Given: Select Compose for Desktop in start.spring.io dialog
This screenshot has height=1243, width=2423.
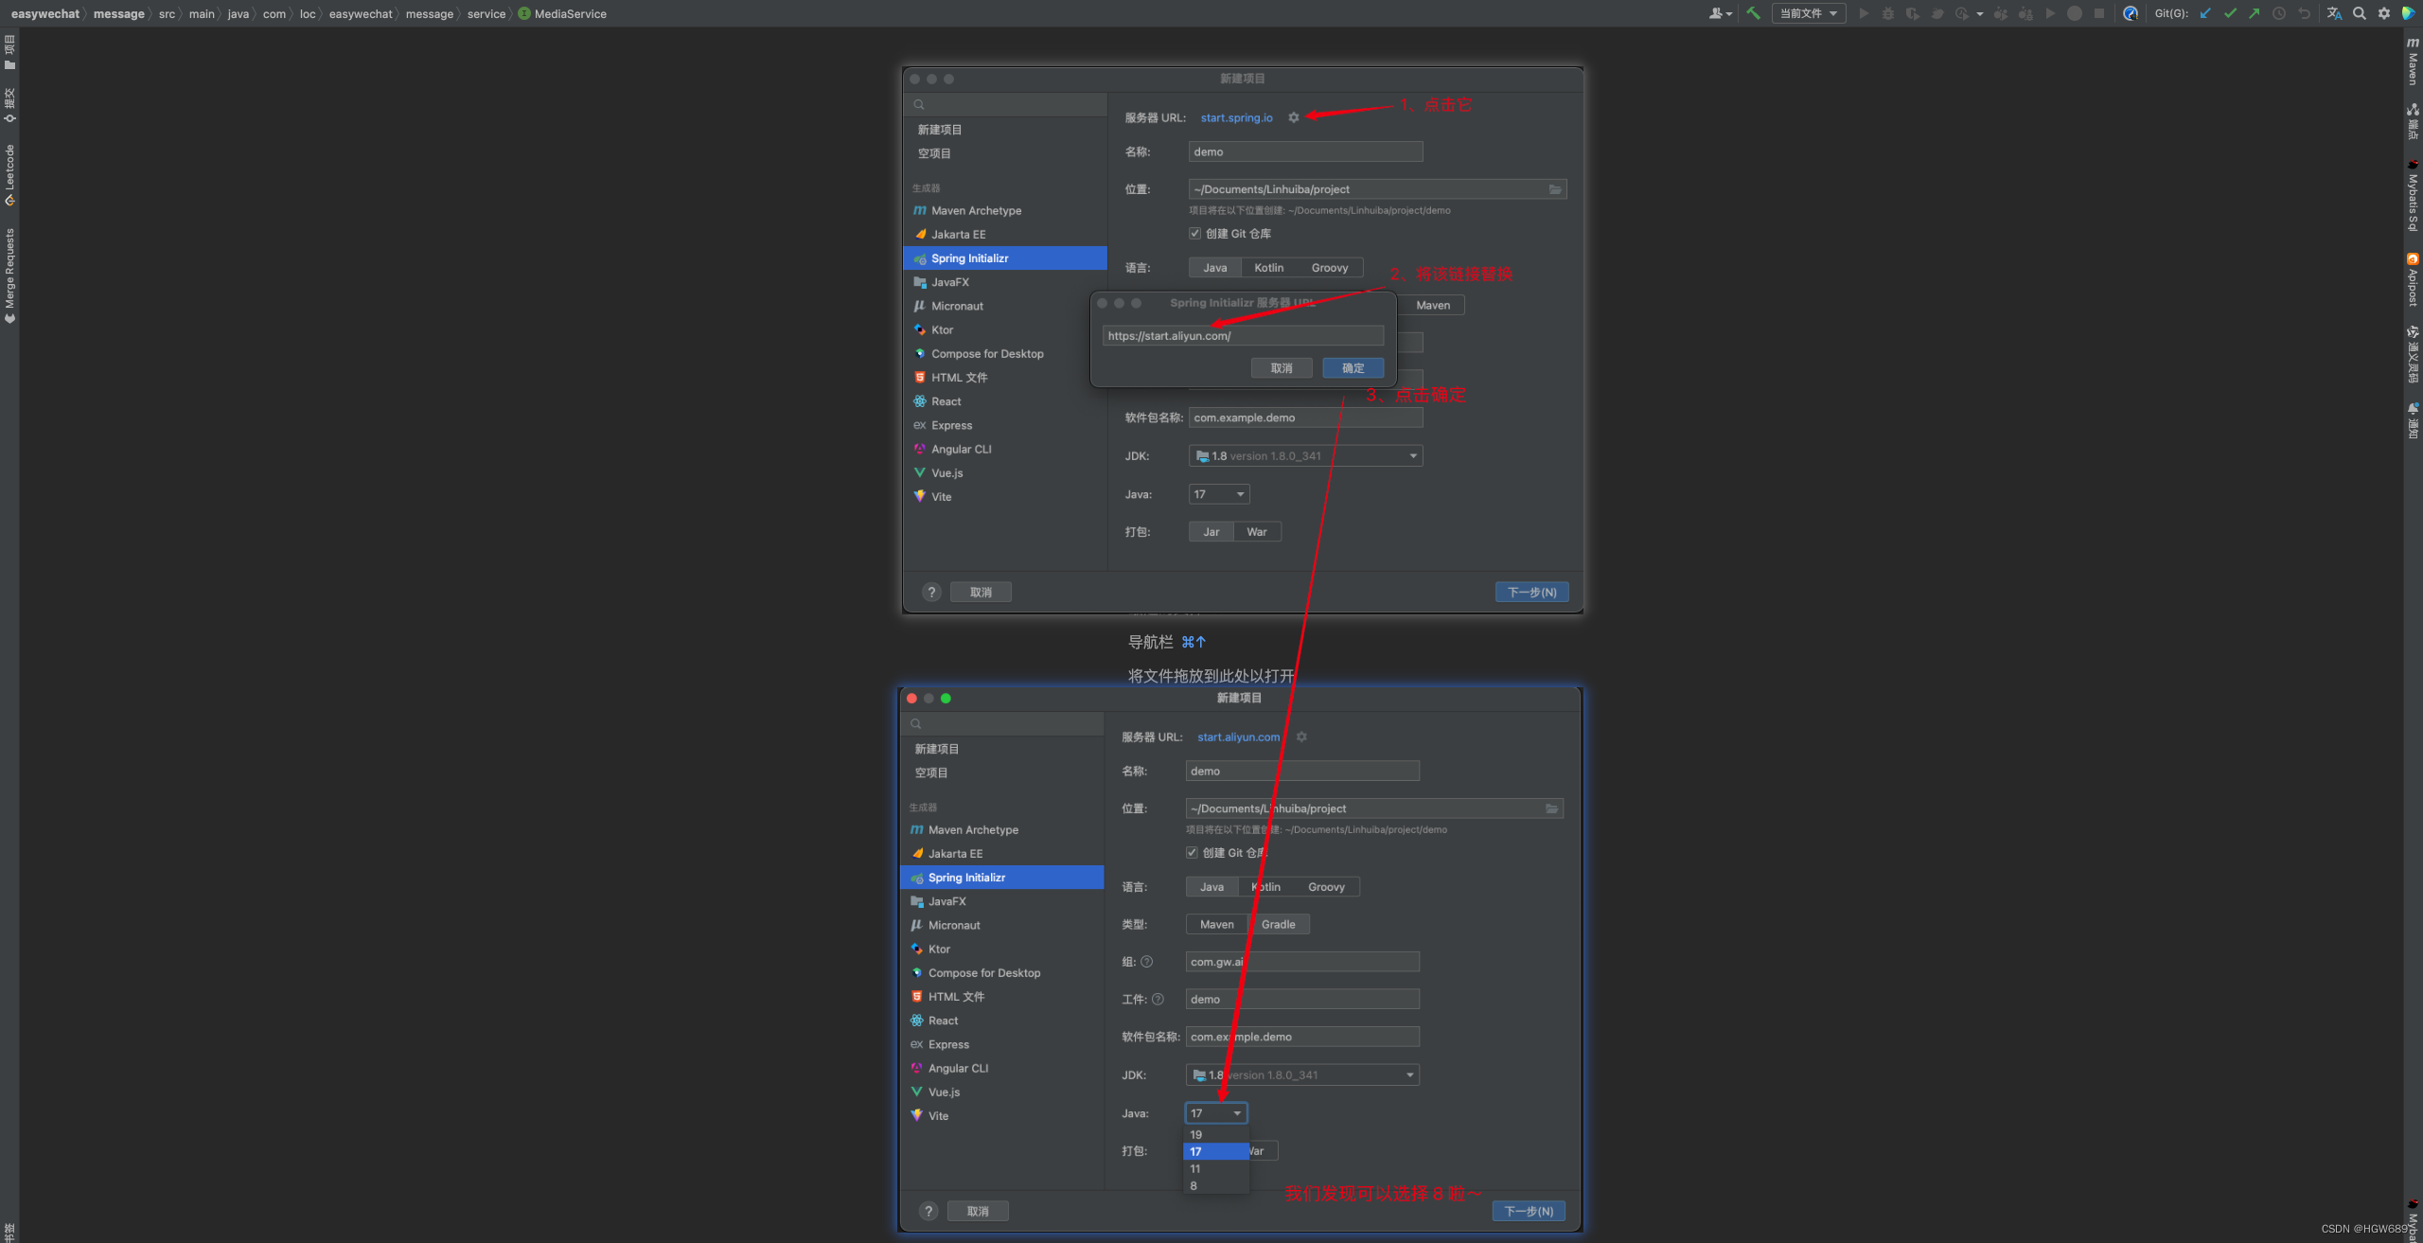Looking at the screenshot, I should 1005,354.
